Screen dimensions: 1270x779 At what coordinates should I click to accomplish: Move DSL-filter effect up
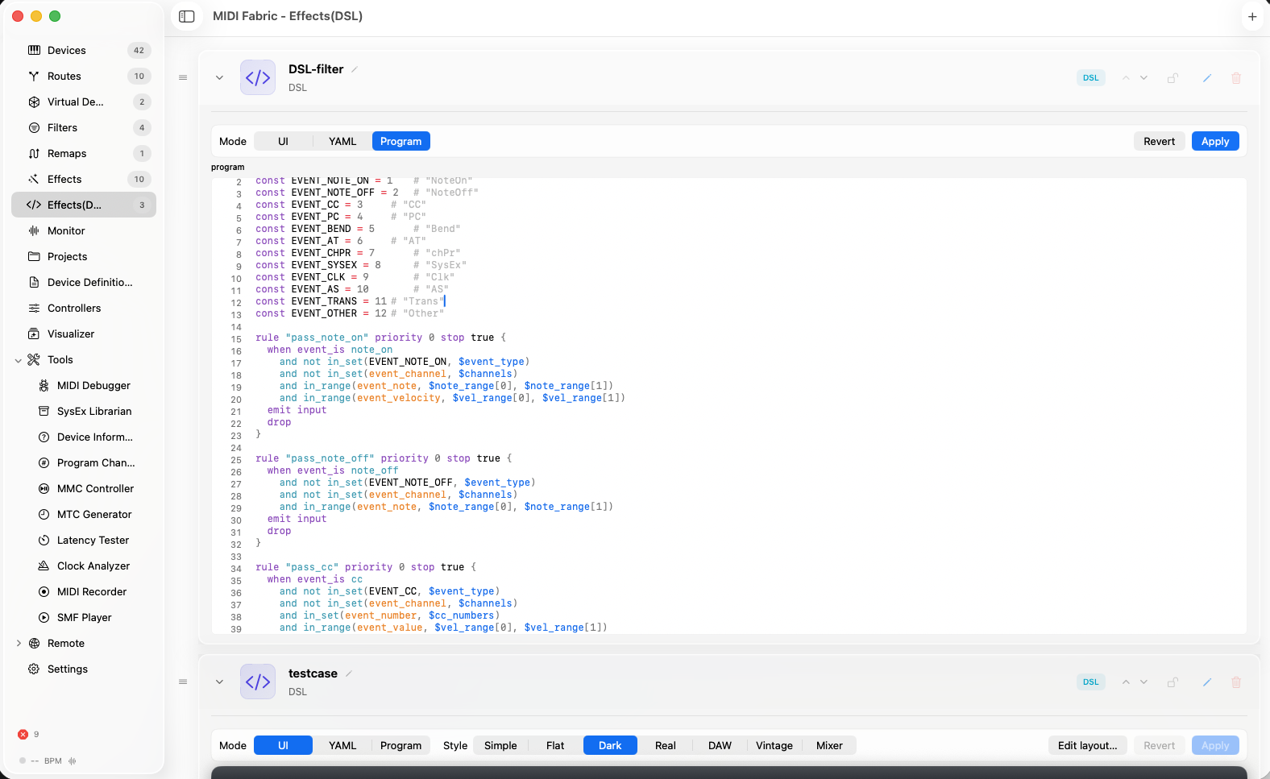1126,78
